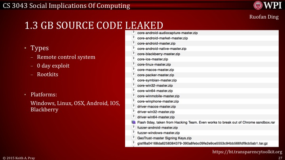Click the author name Ruofan Ding
The height and width of the screenshot is (160, 285).
pyautogui.click(x=264, y=17)
